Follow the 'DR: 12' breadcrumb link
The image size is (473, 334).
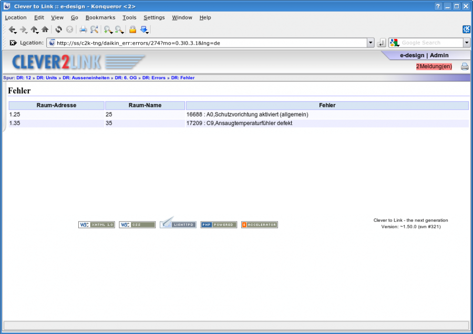[24, 78]
